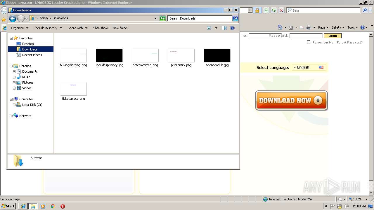This screenshot has height=210, width=374.
Task: Open the Start menu
Action: (x=8, y=206)
